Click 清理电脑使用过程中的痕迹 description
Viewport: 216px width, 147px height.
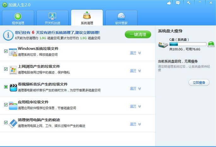click(x=44, y=72)
